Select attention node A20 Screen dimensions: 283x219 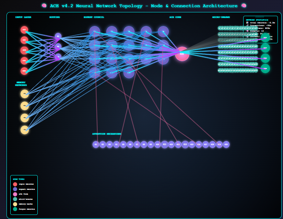(226, 145)
